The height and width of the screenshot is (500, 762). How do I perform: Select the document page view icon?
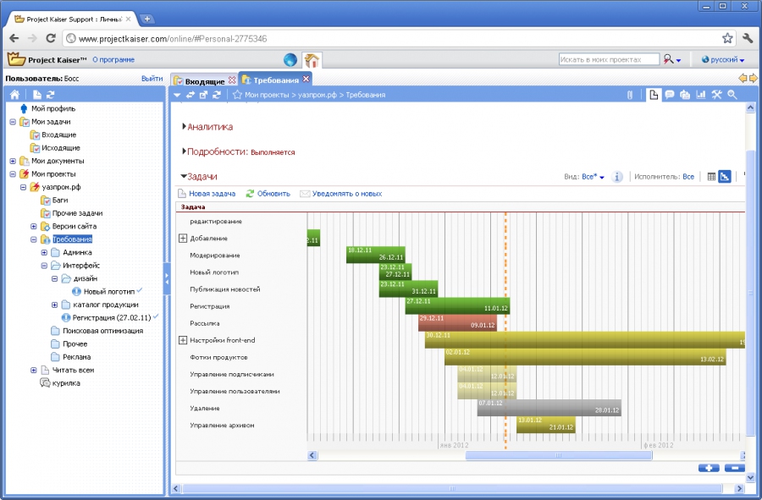pyautogui.click(x=654, y=95)
